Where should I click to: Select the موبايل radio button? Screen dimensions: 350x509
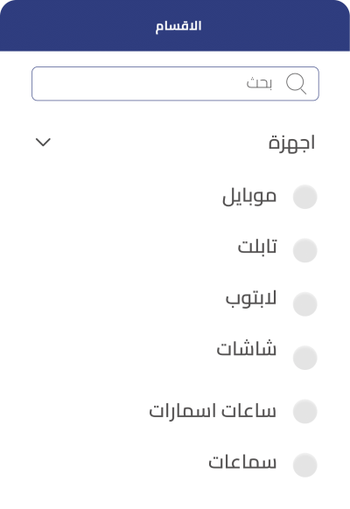click(304, 197)
